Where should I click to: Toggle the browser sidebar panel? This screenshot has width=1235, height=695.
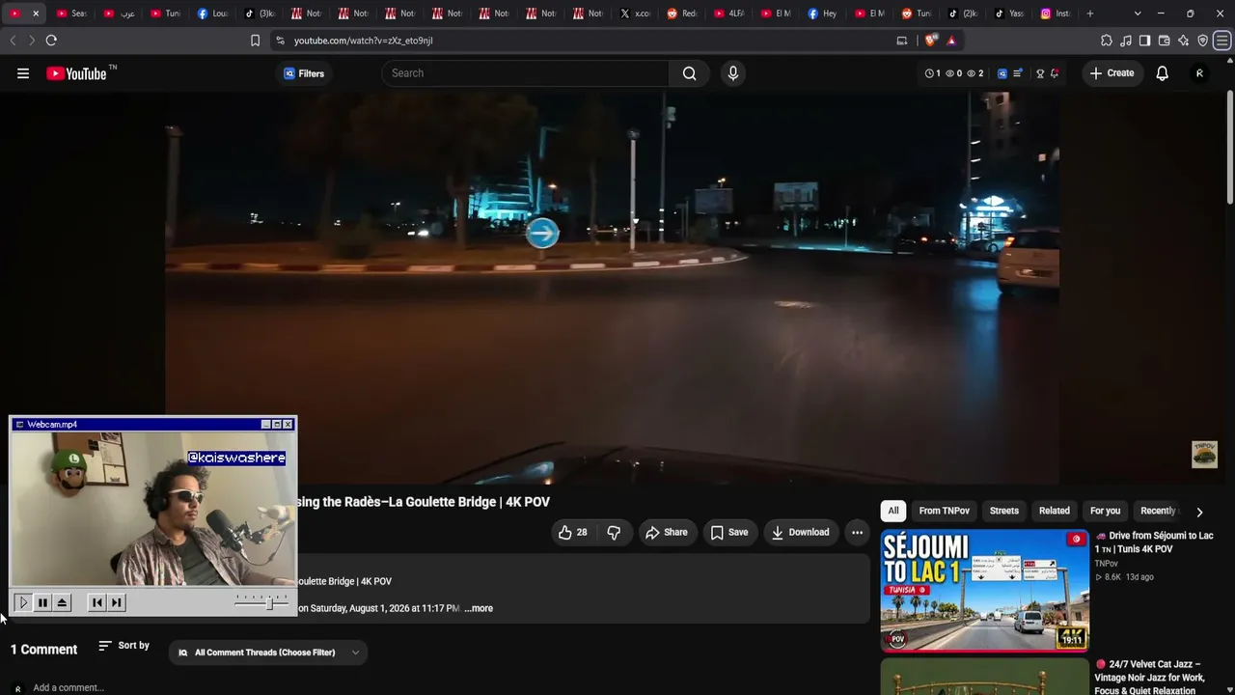(x=1144, y=41)
